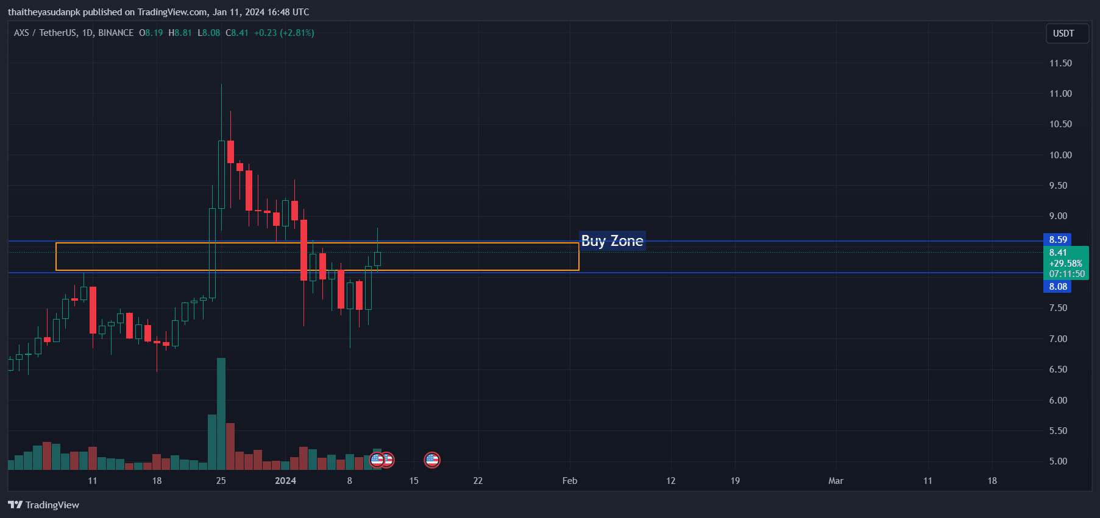Click the tallest volume bar
This screenshot has width=1100, height=518.
pyautogui.click(x=221, y=414)
